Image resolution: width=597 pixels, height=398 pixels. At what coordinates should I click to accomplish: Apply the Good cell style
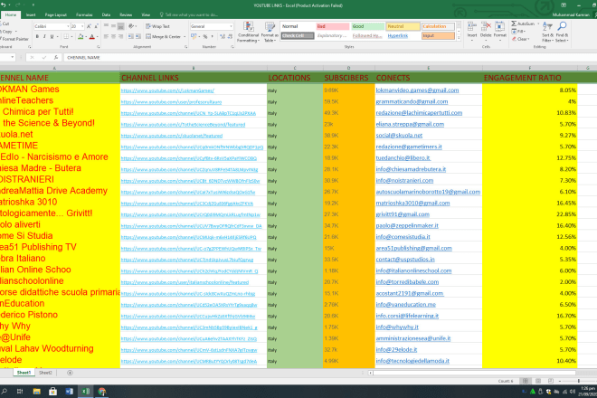[x=367, y=26]
